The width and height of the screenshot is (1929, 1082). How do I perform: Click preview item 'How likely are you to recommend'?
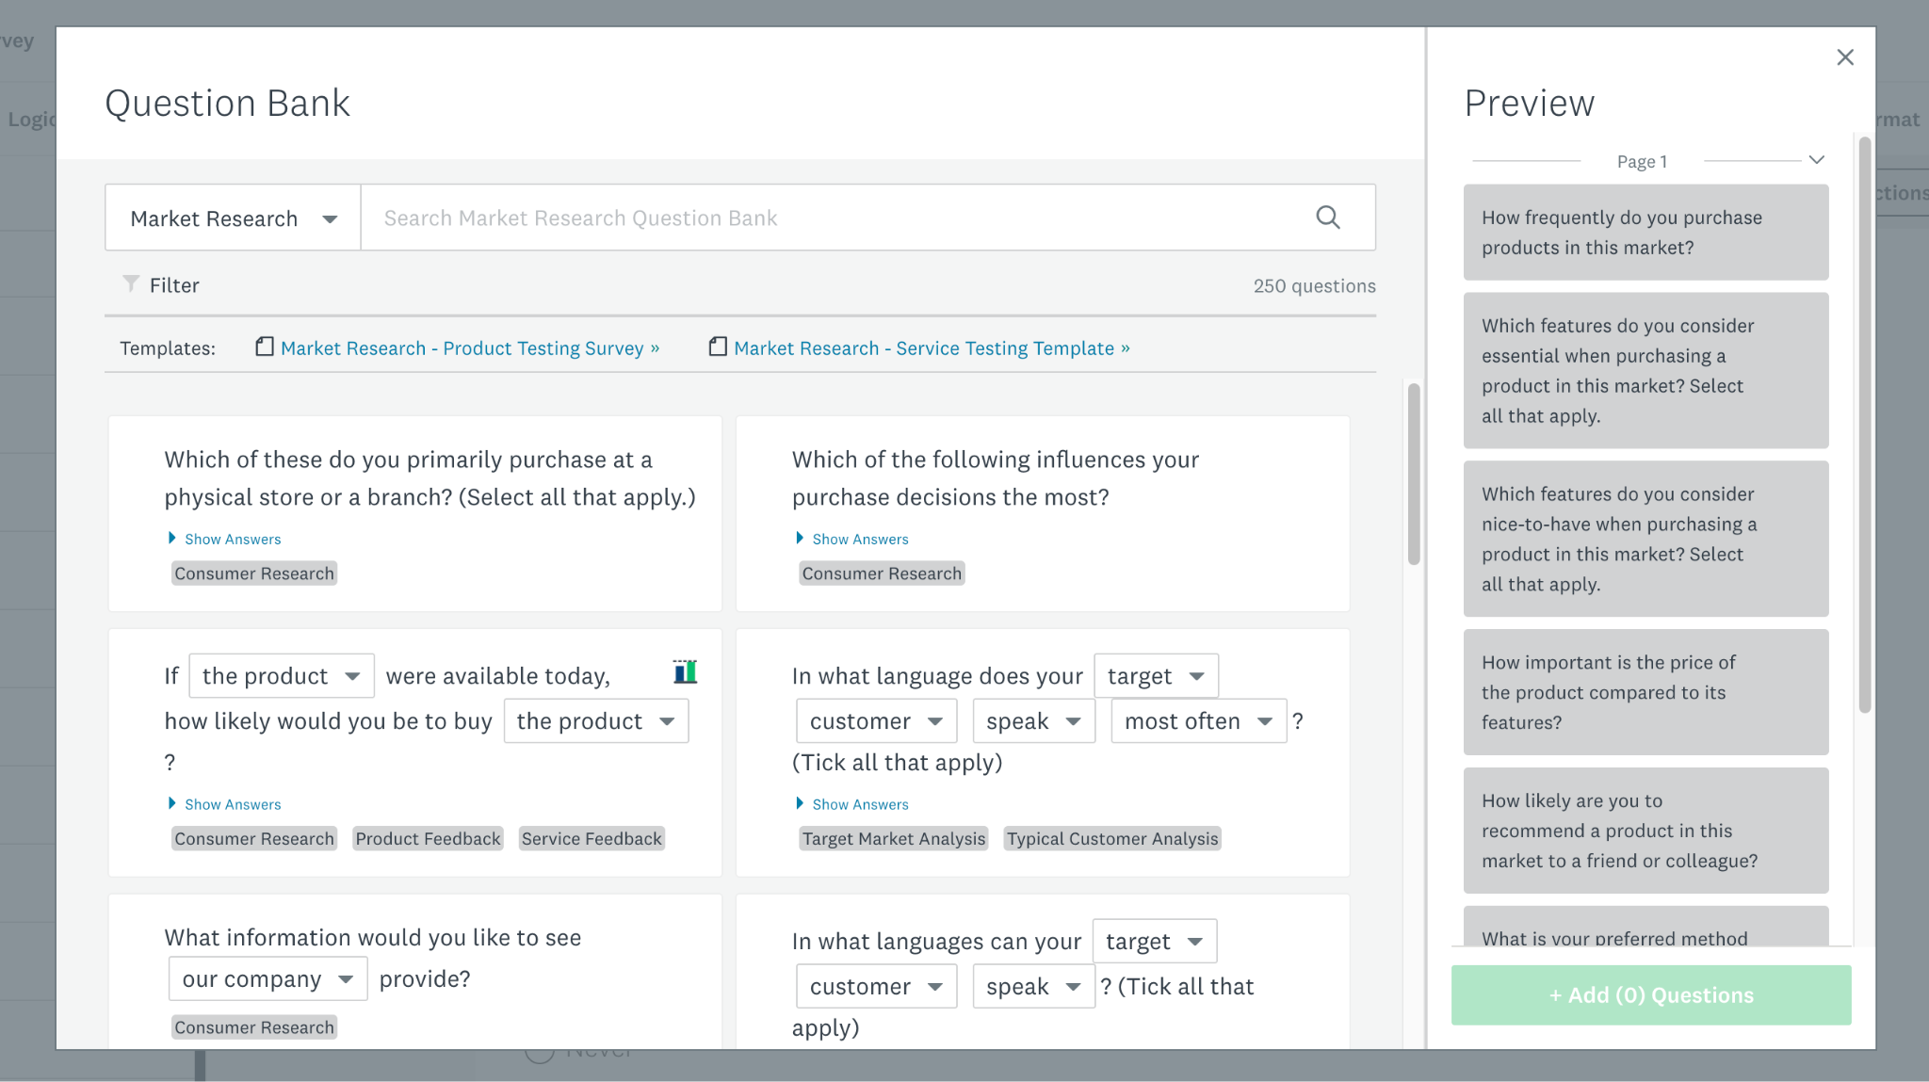1645,831
